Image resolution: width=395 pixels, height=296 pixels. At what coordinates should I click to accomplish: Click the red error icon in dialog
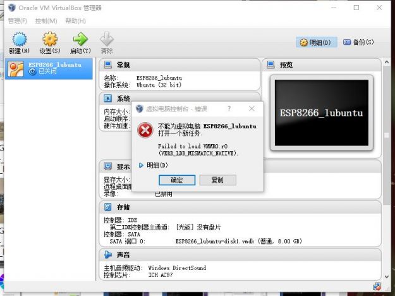145,130
